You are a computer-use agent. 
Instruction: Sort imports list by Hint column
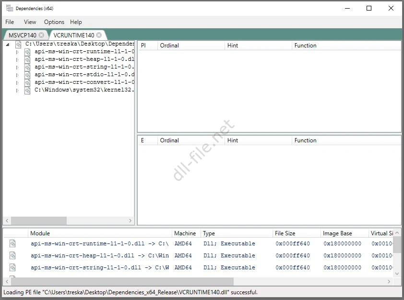258,46
